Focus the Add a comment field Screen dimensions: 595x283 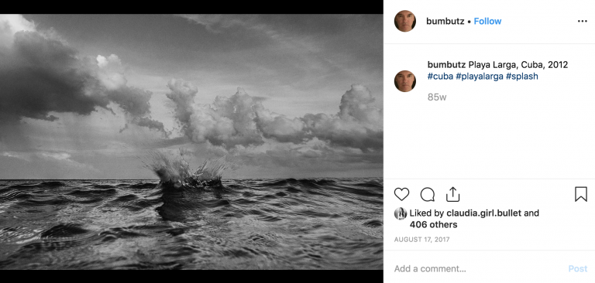(478, 269)
